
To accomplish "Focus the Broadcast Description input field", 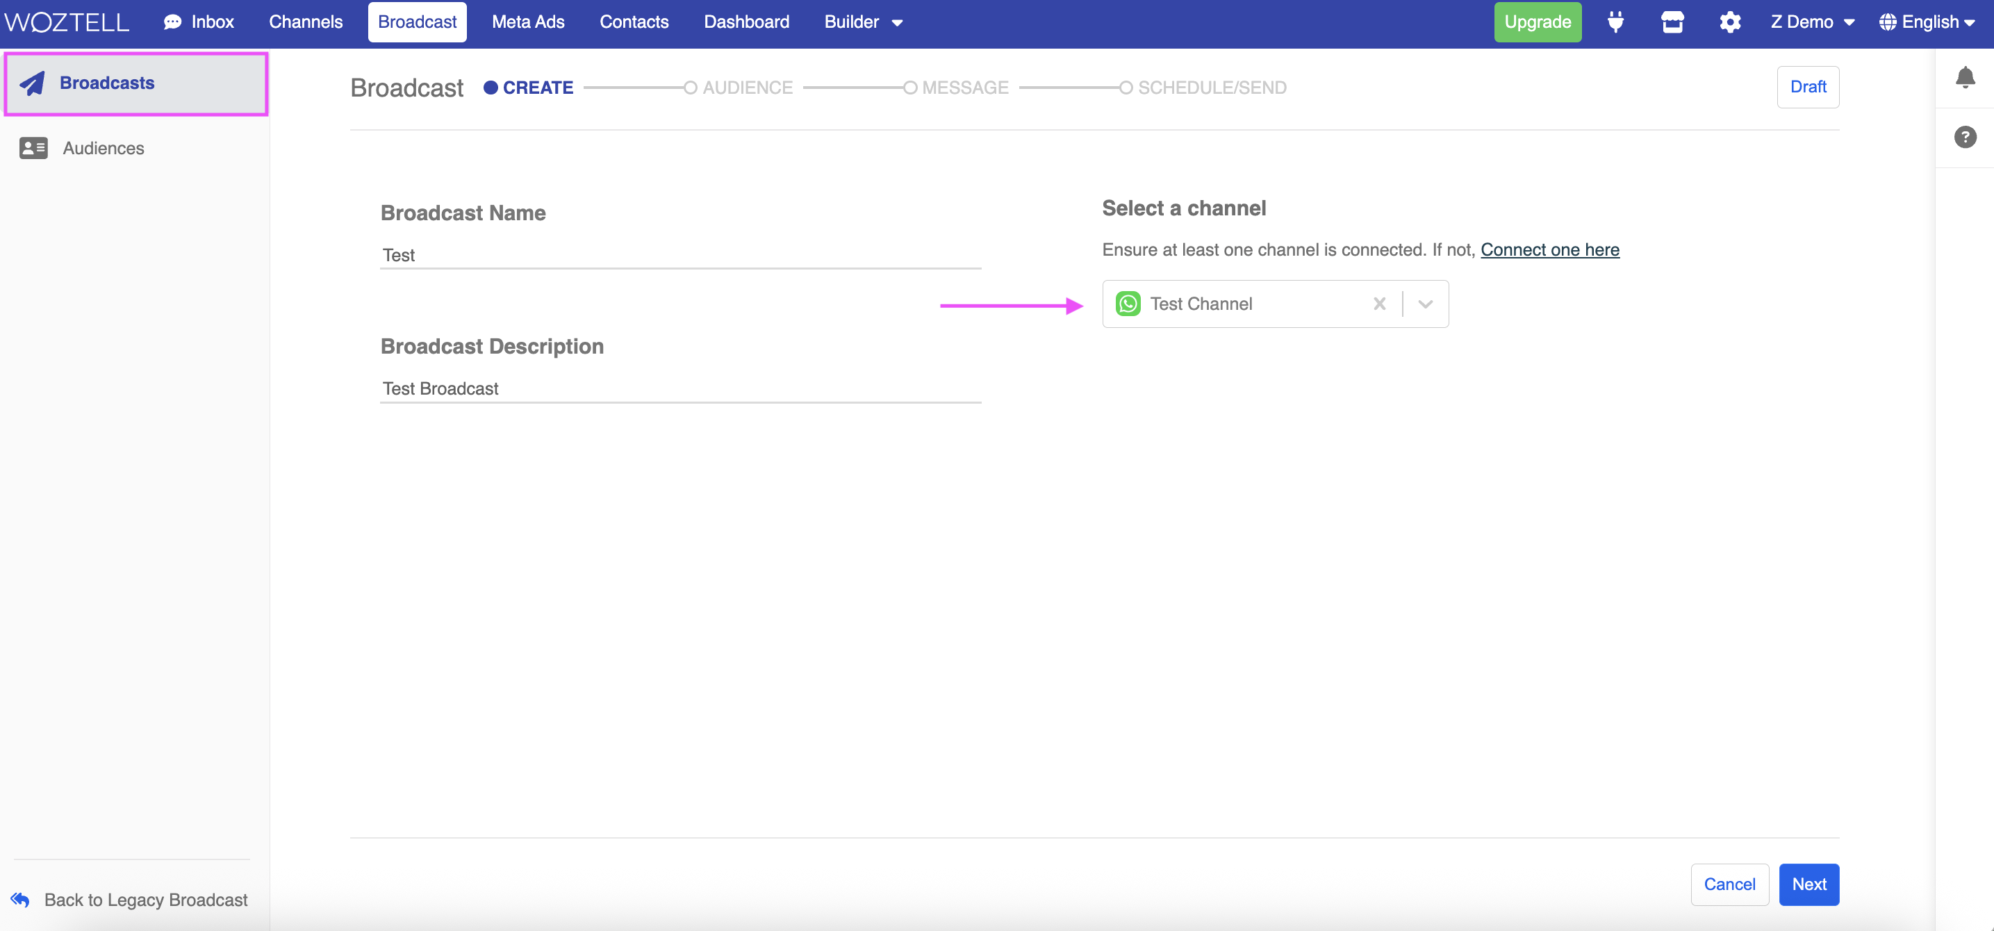I will click(680, 388).
